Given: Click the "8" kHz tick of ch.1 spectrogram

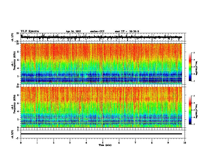Looking at the screenshot, I should (19, 52).
